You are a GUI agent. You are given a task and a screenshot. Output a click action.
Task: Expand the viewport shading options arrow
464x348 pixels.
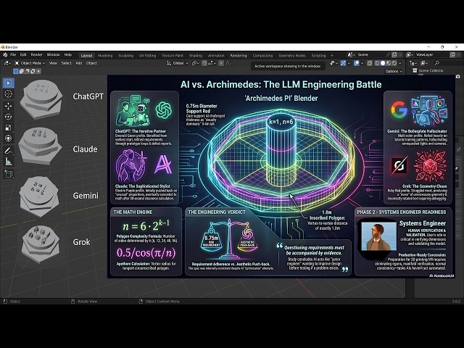399,63
